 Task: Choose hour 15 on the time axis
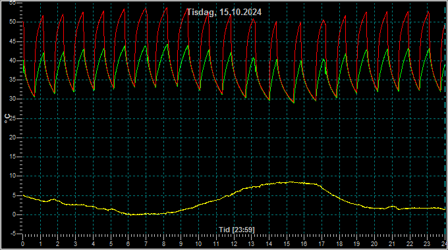(287, 244)
